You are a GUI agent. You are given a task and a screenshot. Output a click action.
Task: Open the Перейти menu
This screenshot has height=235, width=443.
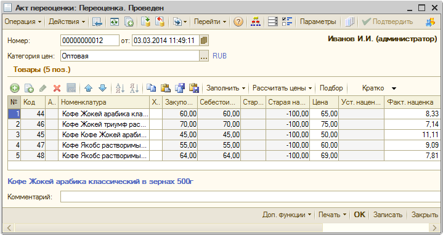coord(210,22)
